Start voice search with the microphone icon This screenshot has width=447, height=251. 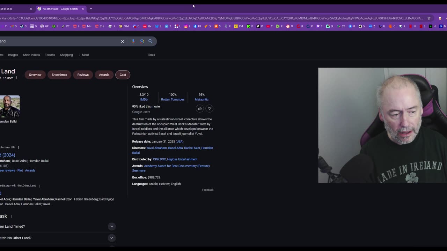pyautogui.click(x=133, y=41)
